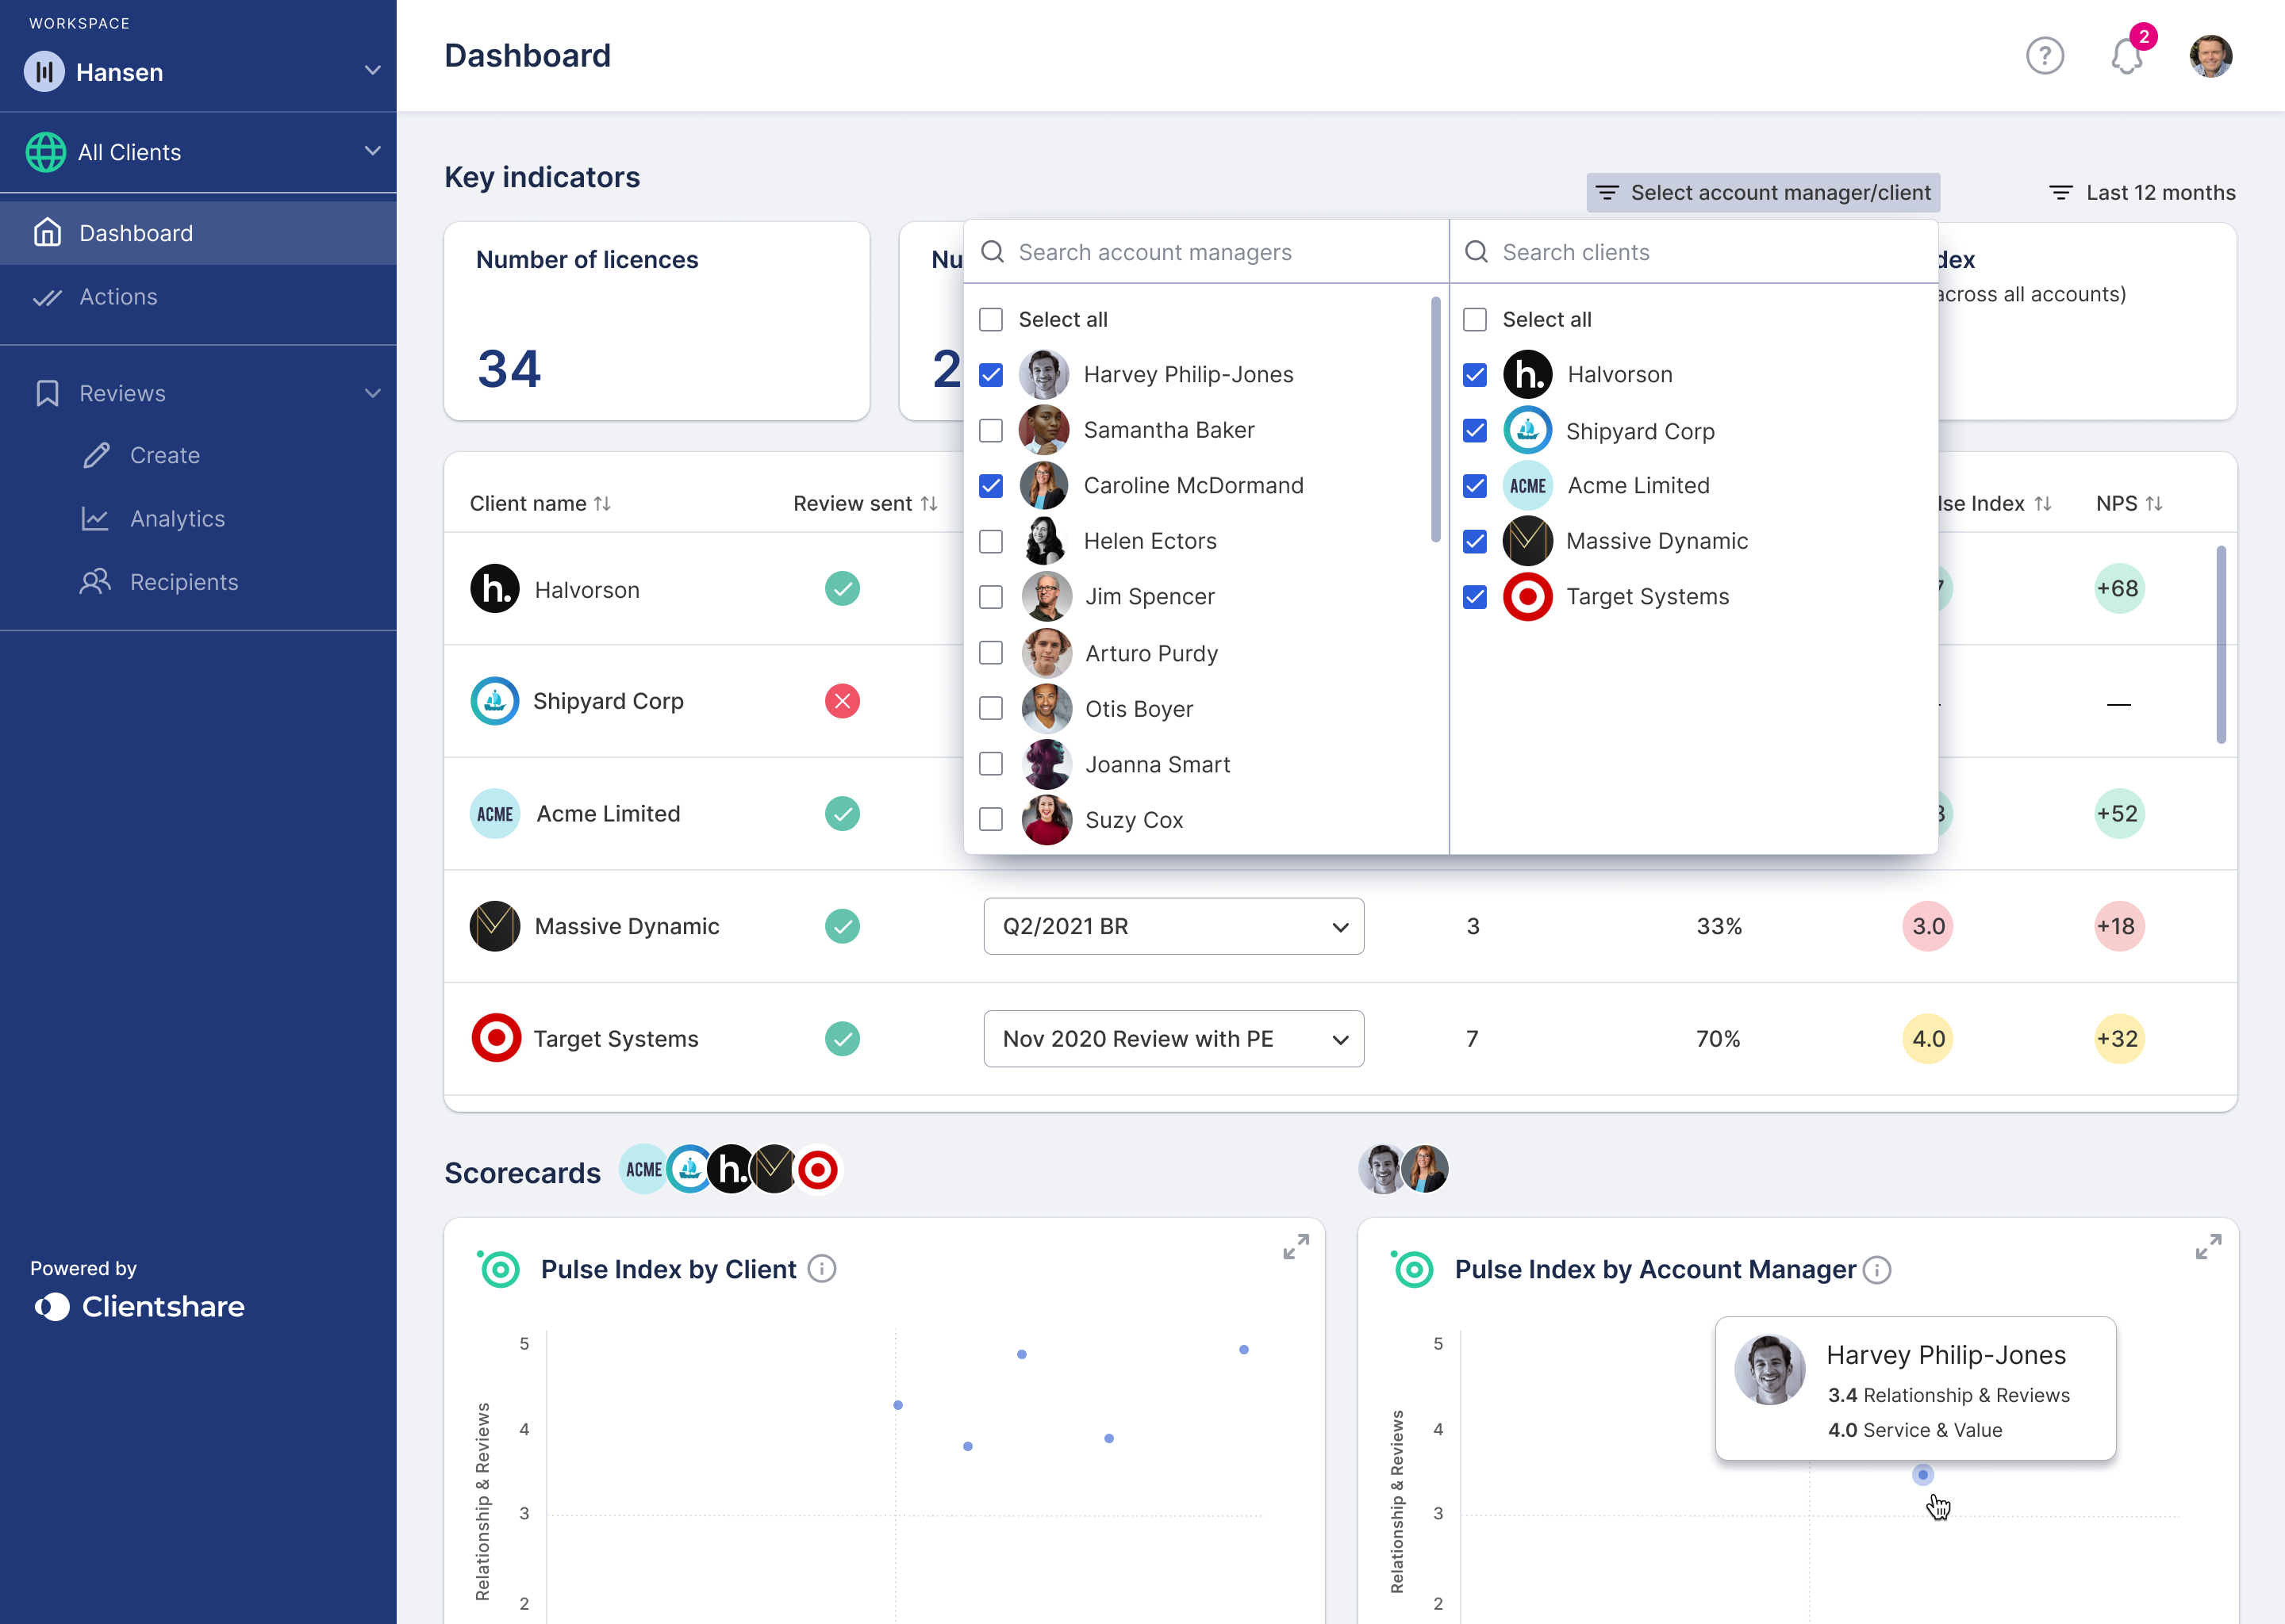Show info for Pulse Index by Account Manager

point(1877,1270)
